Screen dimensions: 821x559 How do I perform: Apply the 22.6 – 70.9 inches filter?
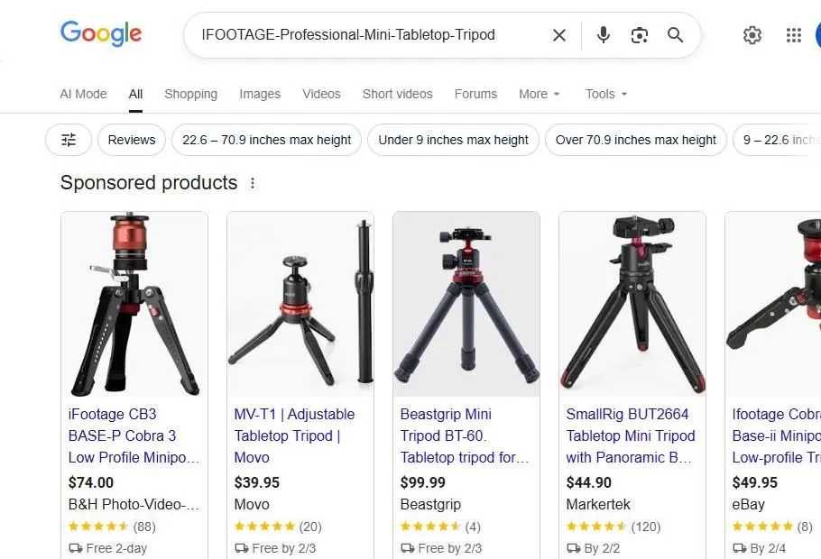coord(265,140)
